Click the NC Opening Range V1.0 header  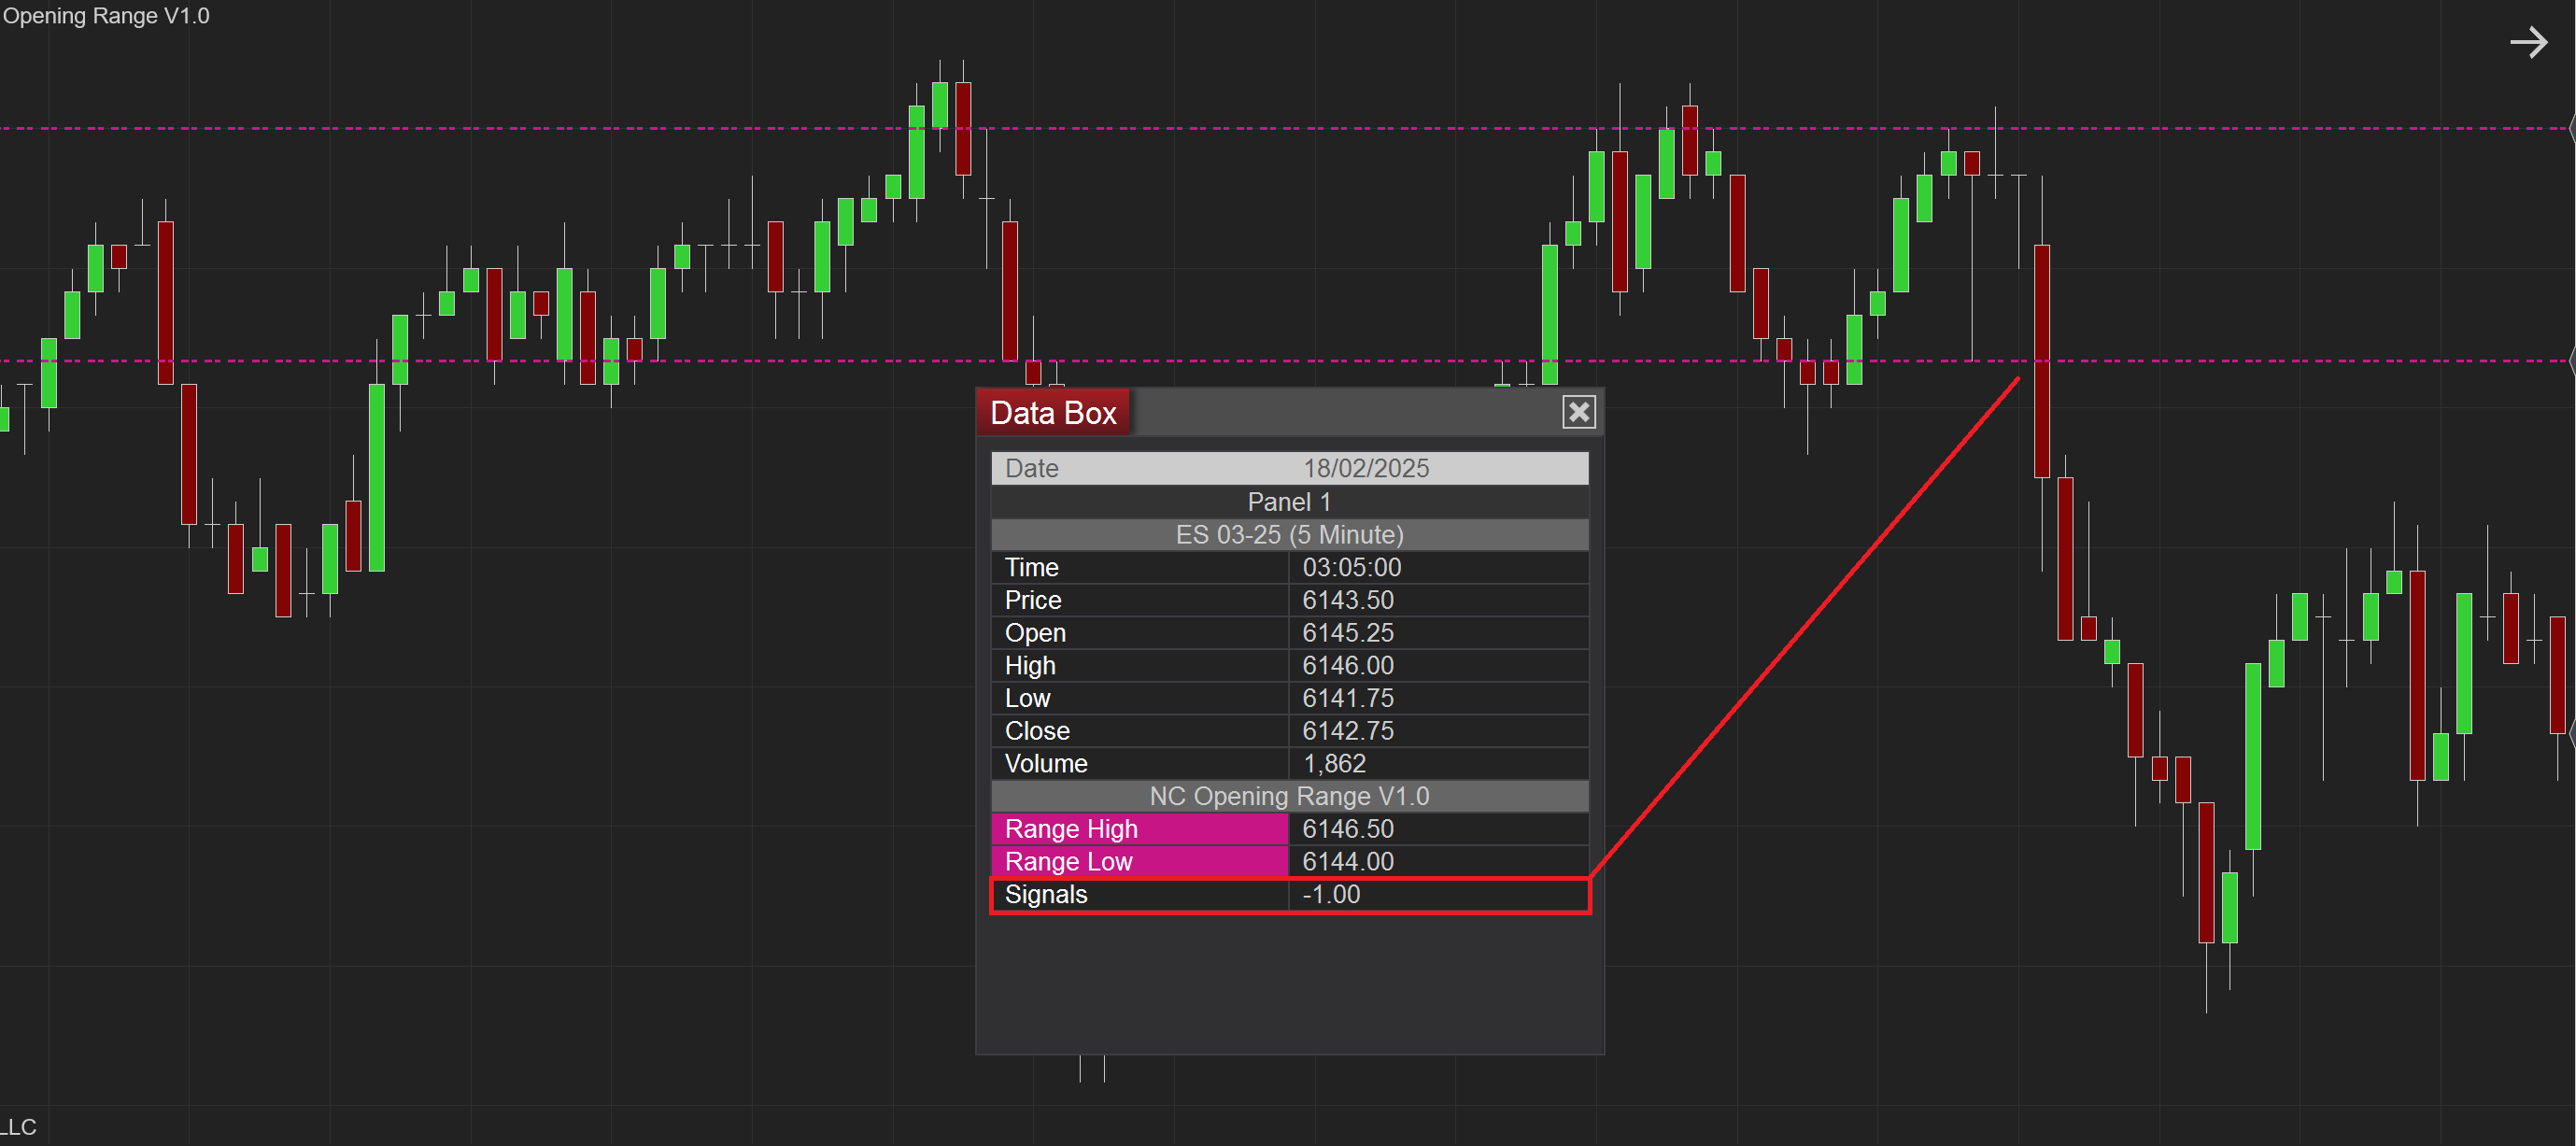pyautogui.click(x=1289, y=796)
